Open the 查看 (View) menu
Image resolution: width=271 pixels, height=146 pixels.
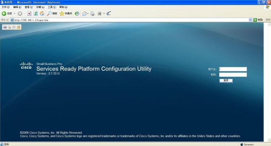[29, 7]
